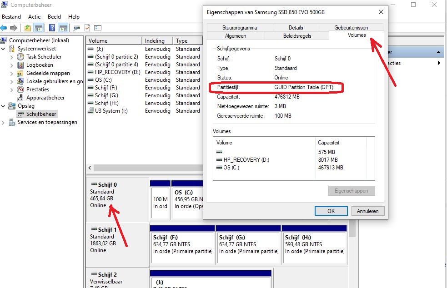Toggle the Show/Hide Console Tree toolbar icon
This screenshot has width=447, height=288.
pos(39,28)
